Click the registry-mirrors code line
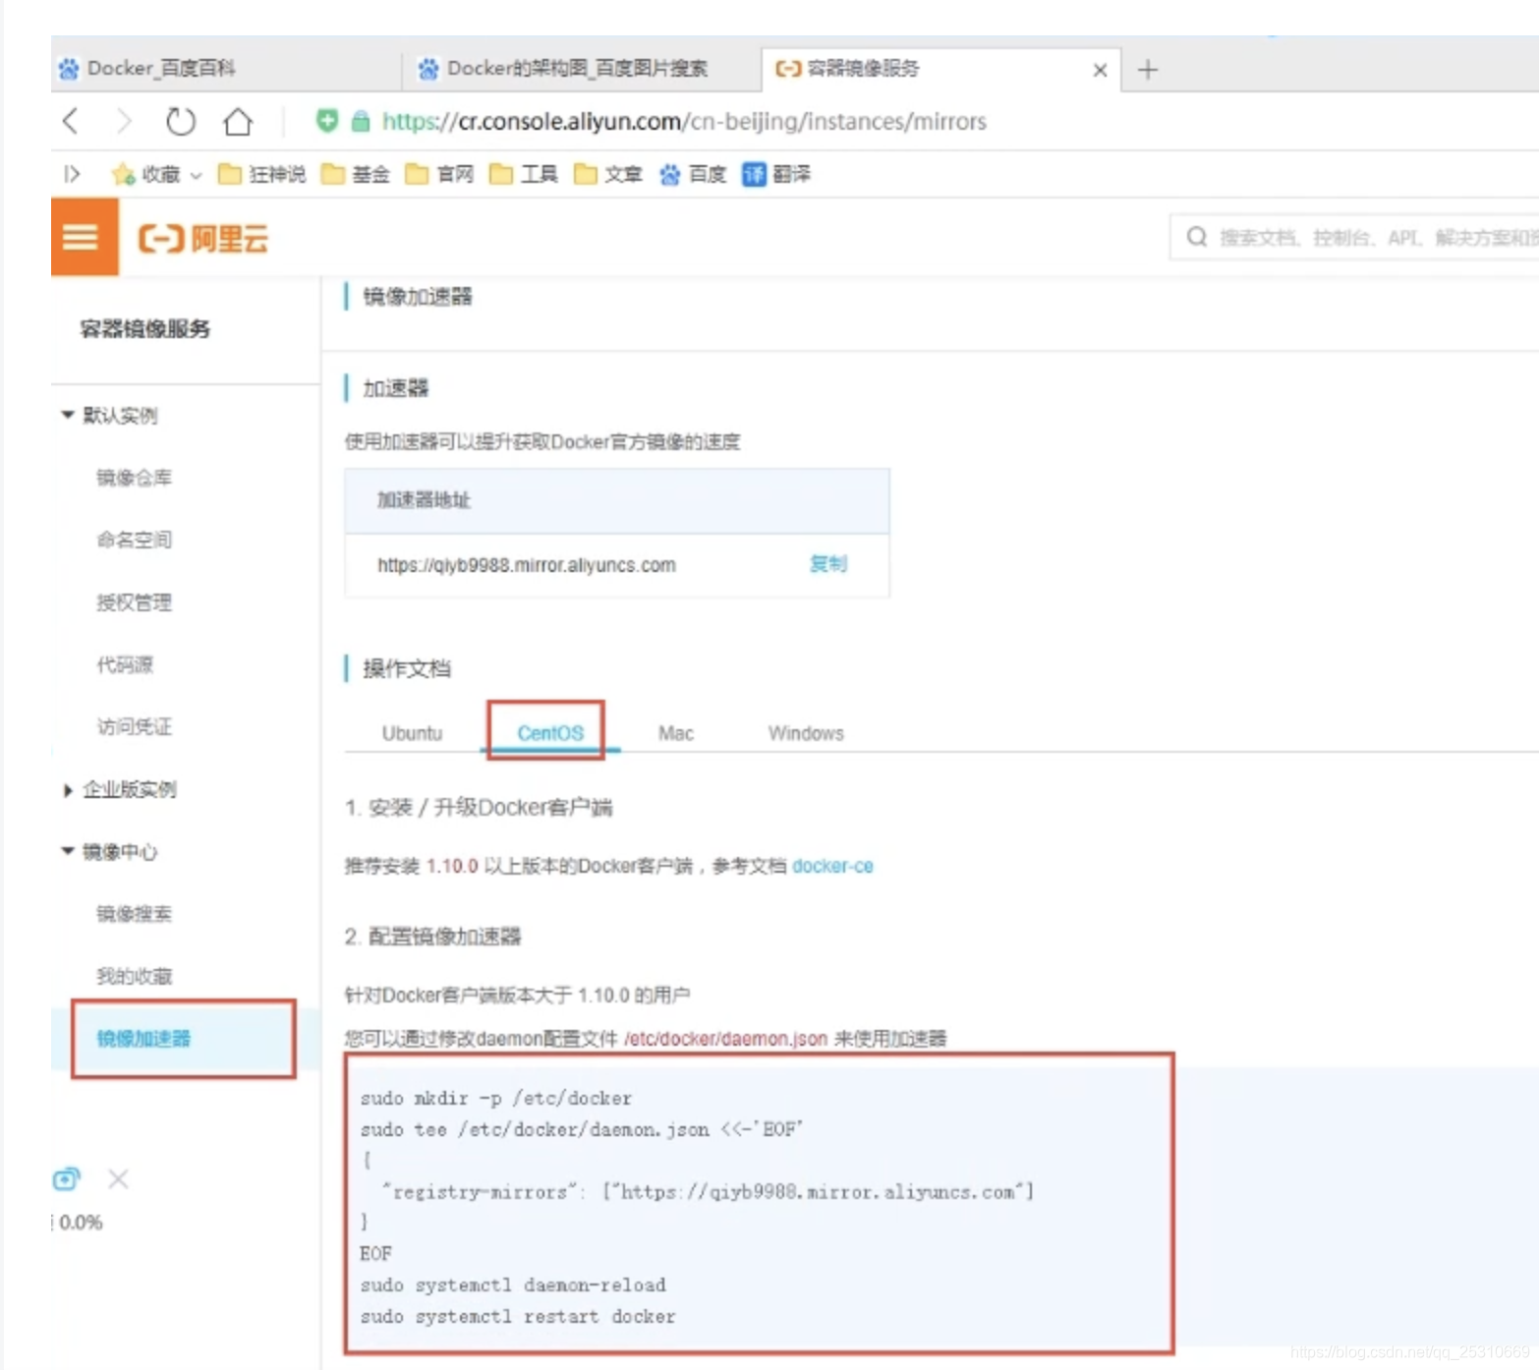Image resolution: width=1539 pixels, height=1370 pixels. click(x=708, y=1192)
